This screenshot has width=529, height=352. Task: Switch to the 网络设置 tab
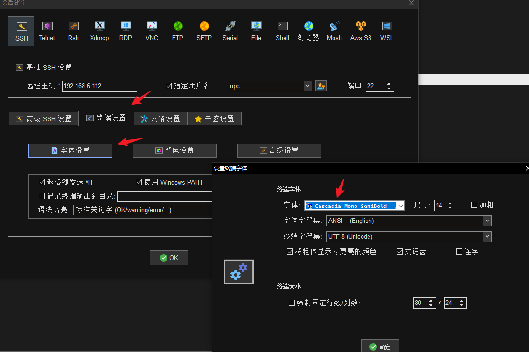(x=161, y=119)
